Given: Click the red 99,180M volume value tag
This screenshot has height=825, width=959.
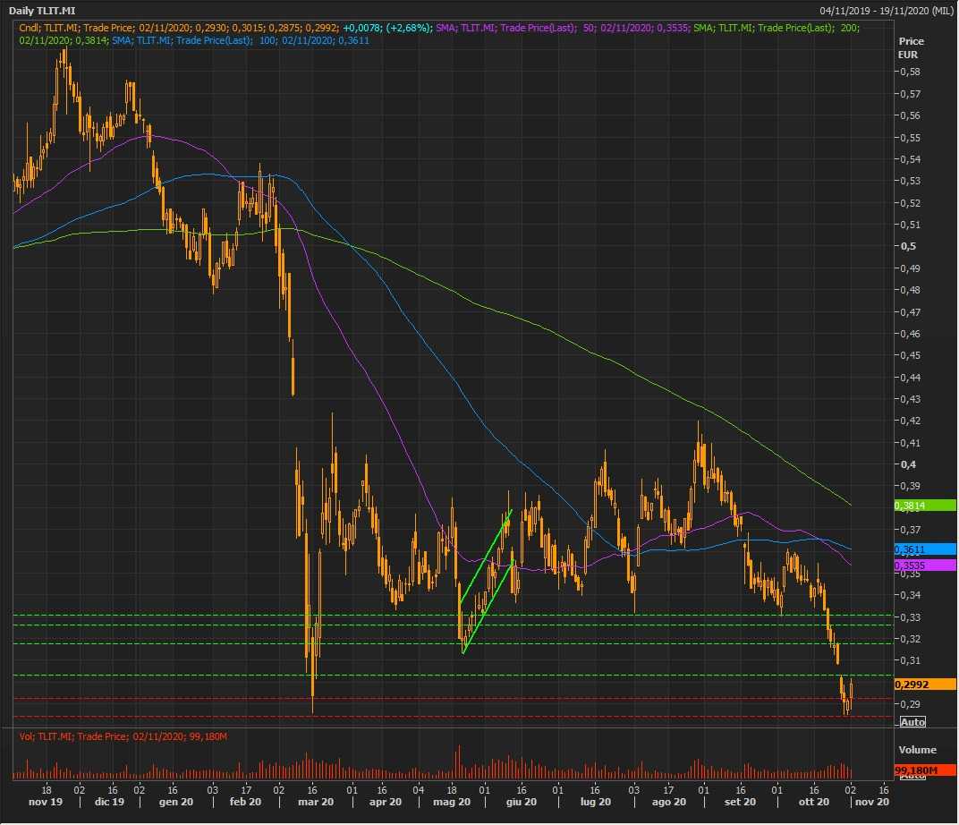Looking at the screenshot, I should click(924, 770).
